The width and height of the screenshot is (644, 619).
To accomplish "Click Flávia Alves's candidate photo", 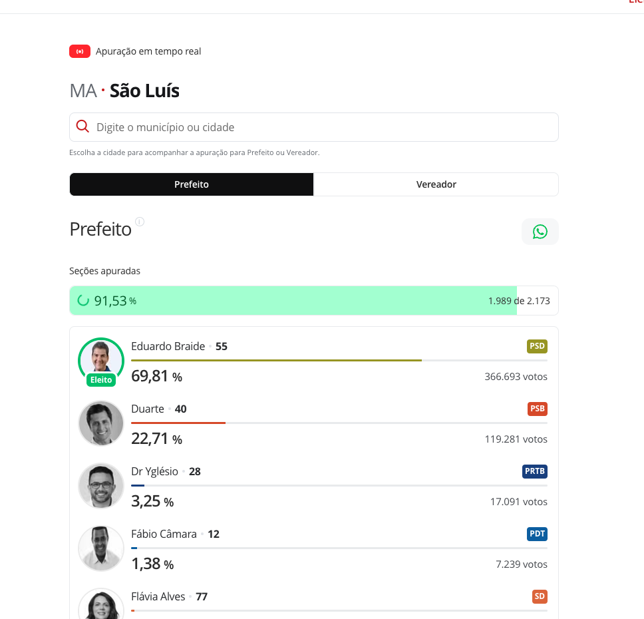I will [x=101, y=604].
